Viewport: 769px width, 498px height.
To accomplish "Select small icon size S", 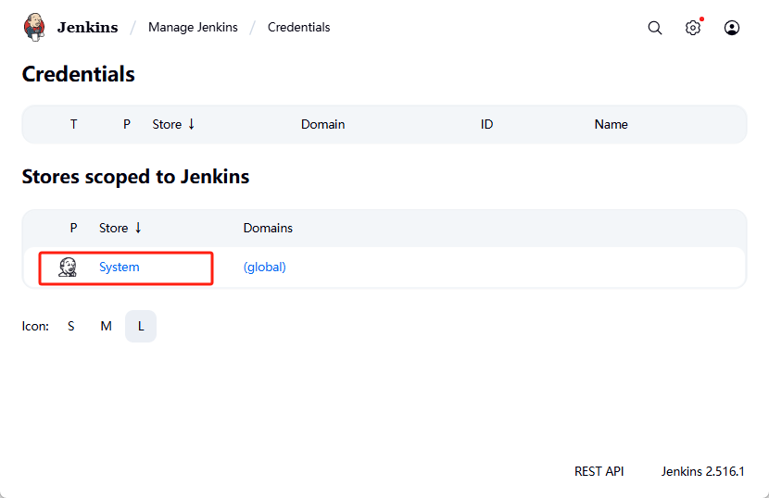I will coord(71,326).
